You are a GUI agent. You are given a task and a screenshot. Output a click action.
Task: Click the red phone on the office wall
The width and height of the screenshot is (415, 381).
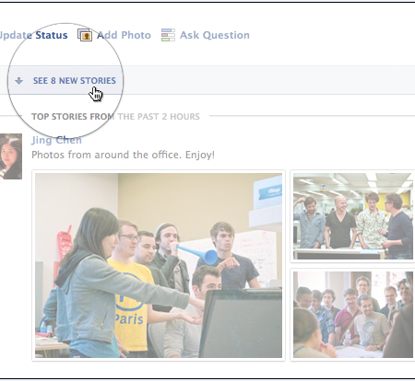point(64,242)
